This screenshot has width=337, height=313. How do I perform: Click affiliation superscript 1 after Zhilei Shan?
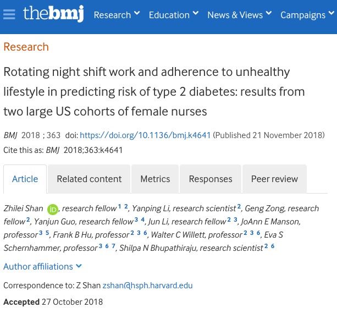pyautogui.click(x=119, y=206)
